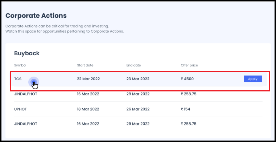Viewport: 276px width, 142px height.
Task: Click UPHOT start date 18 Mar 2022
Action: (x=88, y=109)
